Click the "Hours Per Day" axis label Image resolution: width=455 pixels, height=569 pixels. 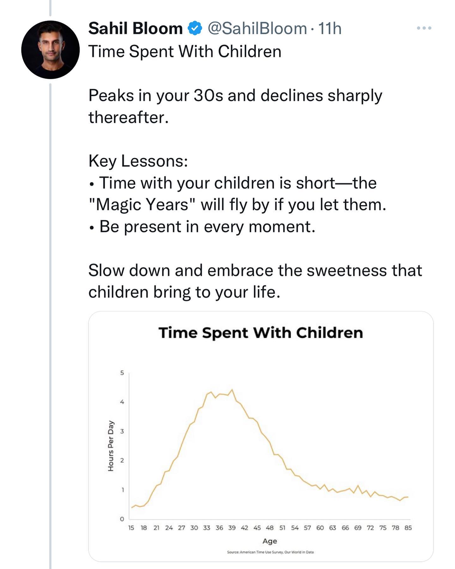111,446
